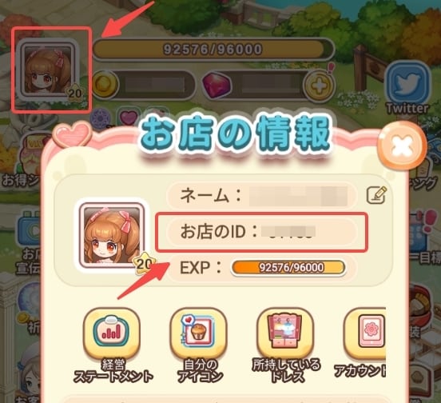The image size is (441, 403).
Task: Edit the shop name with pencil icon
Action: pyautogui.click(x=376, y=195)
